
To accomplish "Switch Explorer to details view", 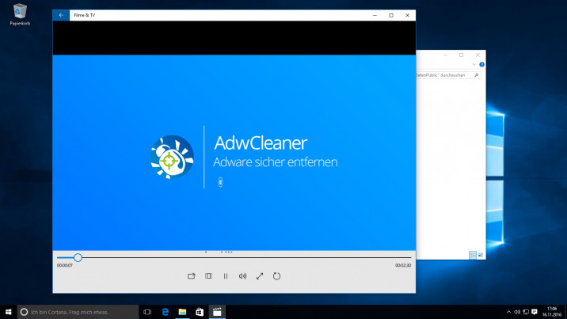I will pyautogui.click(x=473, y=255).
